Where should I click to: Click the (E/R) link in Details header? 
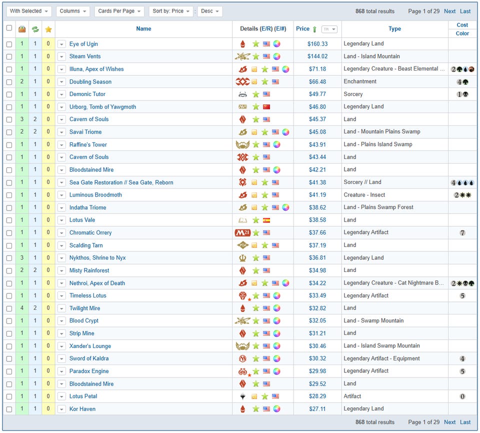(266, 28)
